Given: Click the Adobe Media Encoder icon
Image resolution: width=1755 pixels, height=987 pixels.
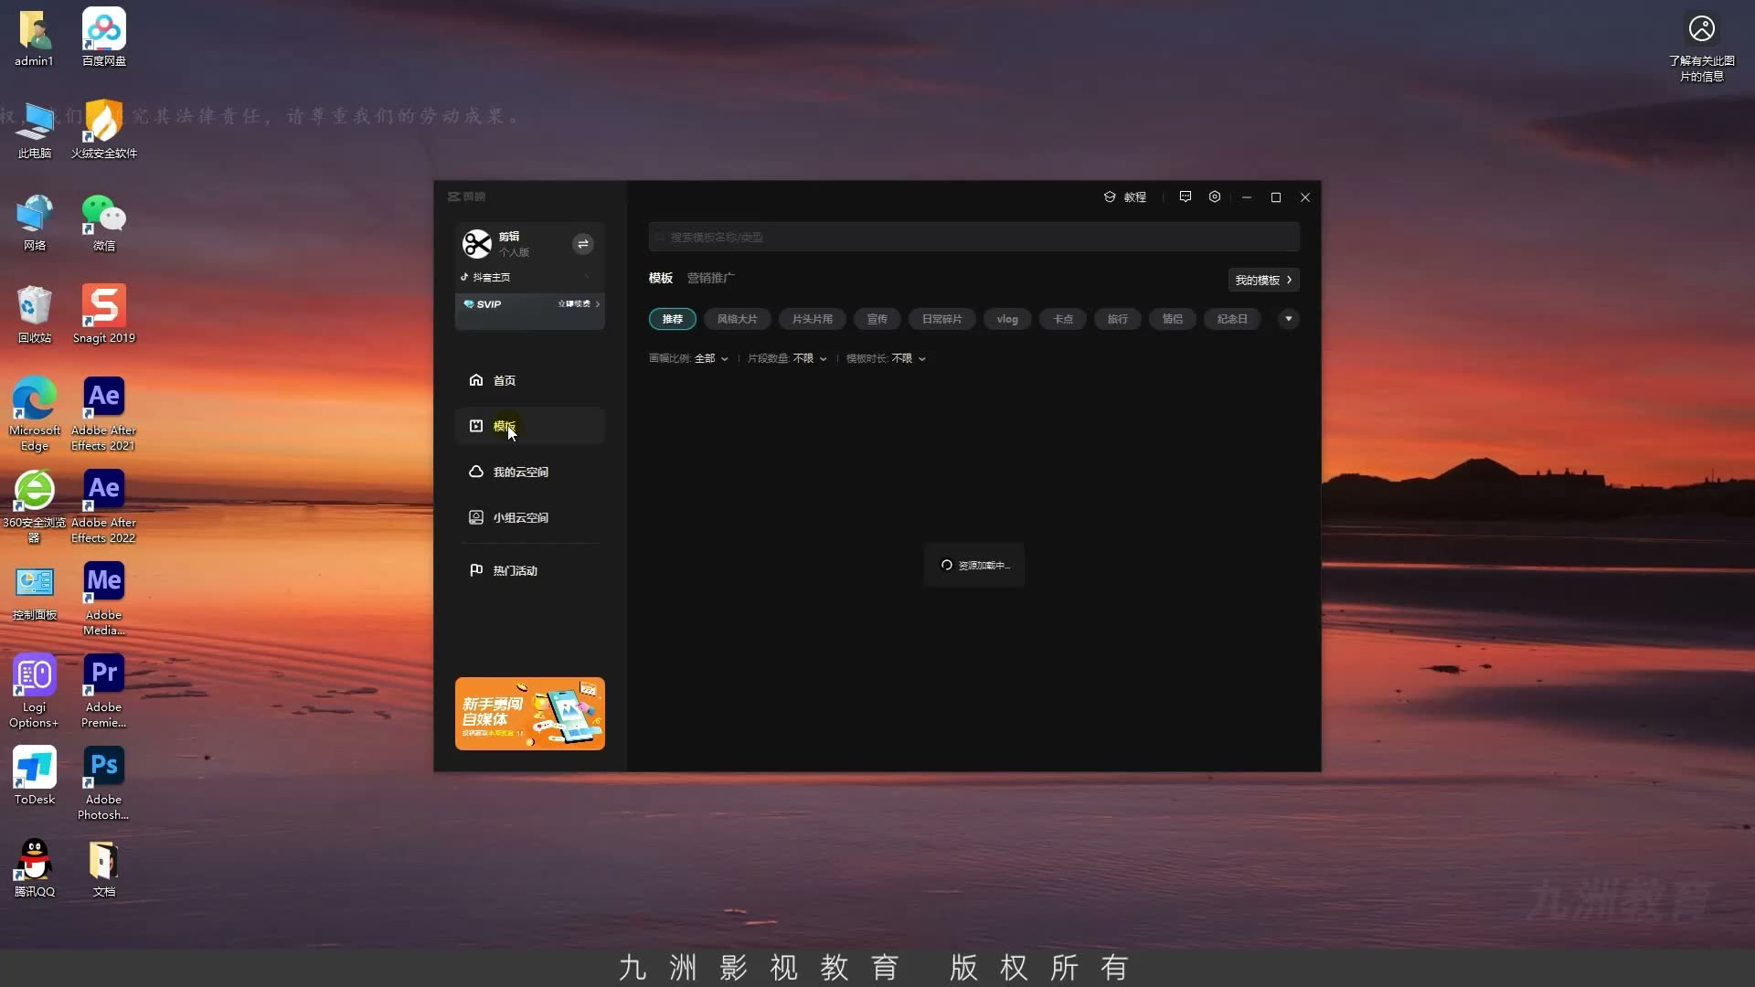Looking at the screenshot, I should (104, 599).
